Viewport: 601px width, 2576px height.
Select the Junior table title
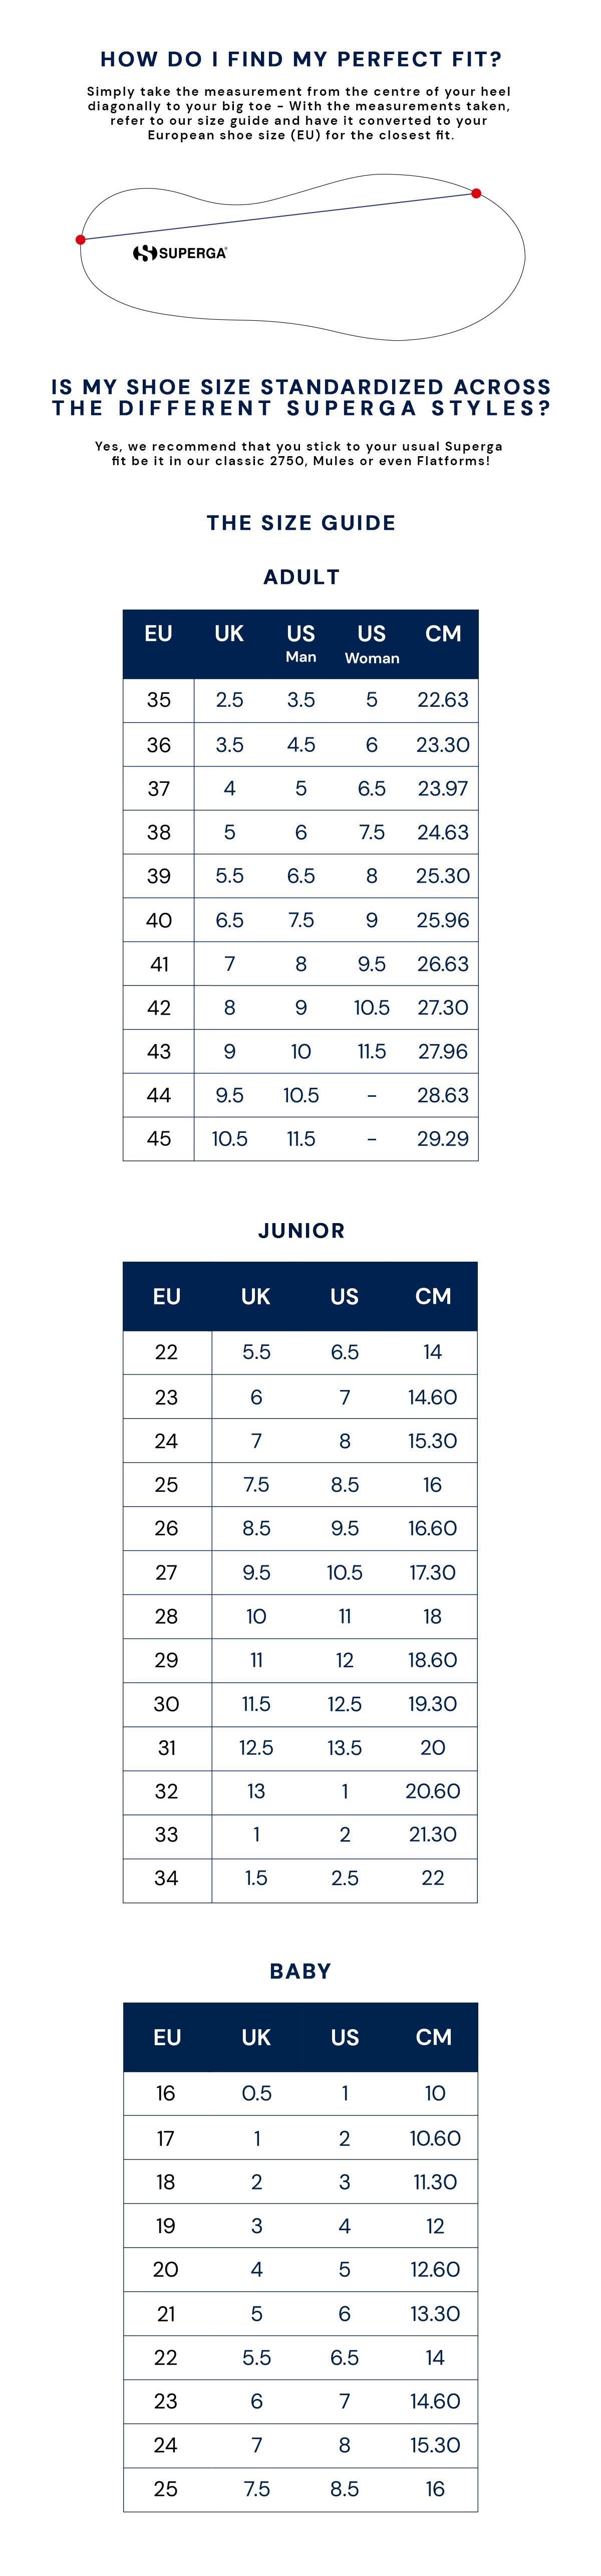click(x=300, y=1230)
